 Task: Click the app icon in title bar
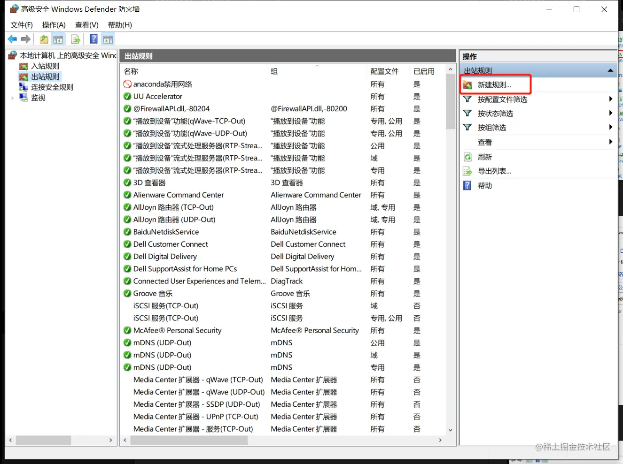click(14, 9)
